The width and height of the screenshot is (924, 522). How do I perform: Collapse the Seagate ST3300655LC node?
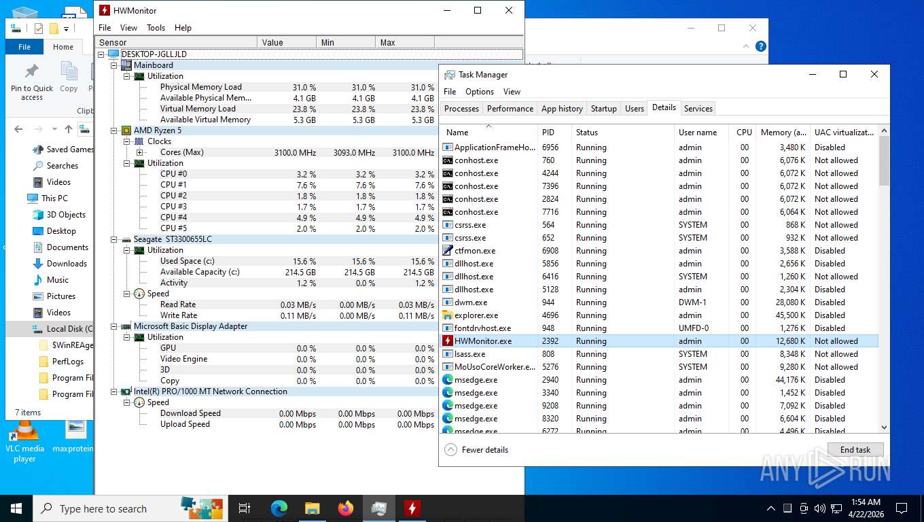114,239
